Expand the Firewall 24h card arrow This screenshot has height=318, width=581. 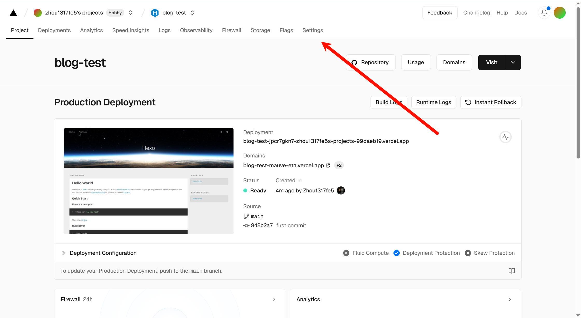[274, 299]
